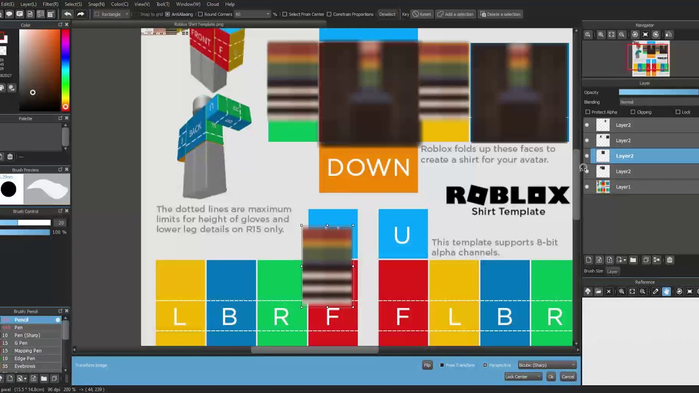699x393 pixels.
Task: Delete palette color with trash icon
Action: [10, 157]
